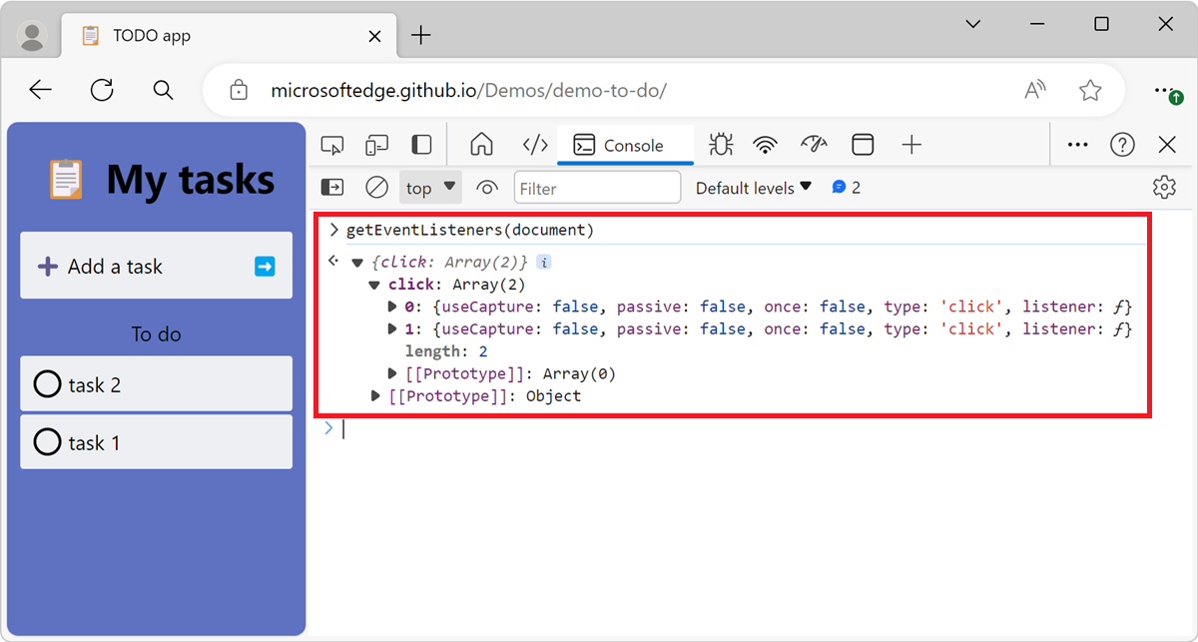This screenshot has height=642, width=1198.
Task: Expand the [[Prototype]]: Object entry
Action: [x=376, y=395]
